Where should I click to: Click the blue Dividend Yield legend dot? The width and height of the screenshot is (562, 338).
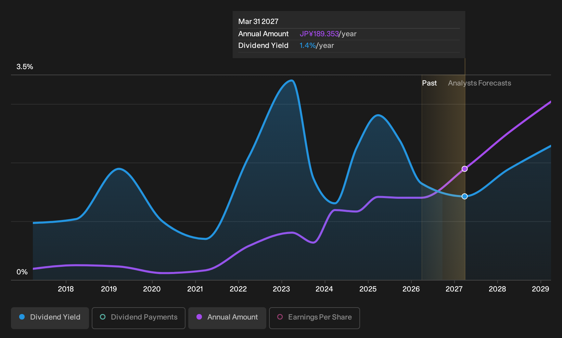pyautogui.click(x=22, y=317)
